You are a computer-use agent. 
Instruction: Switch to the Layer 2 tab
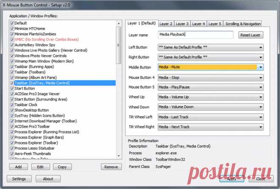pos(166,24)
